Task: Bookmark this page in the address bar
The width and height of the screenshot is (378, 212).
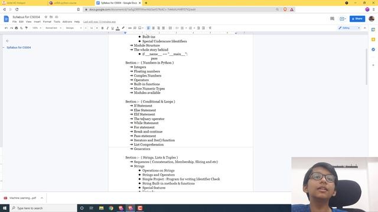Action: coord(79,9)
